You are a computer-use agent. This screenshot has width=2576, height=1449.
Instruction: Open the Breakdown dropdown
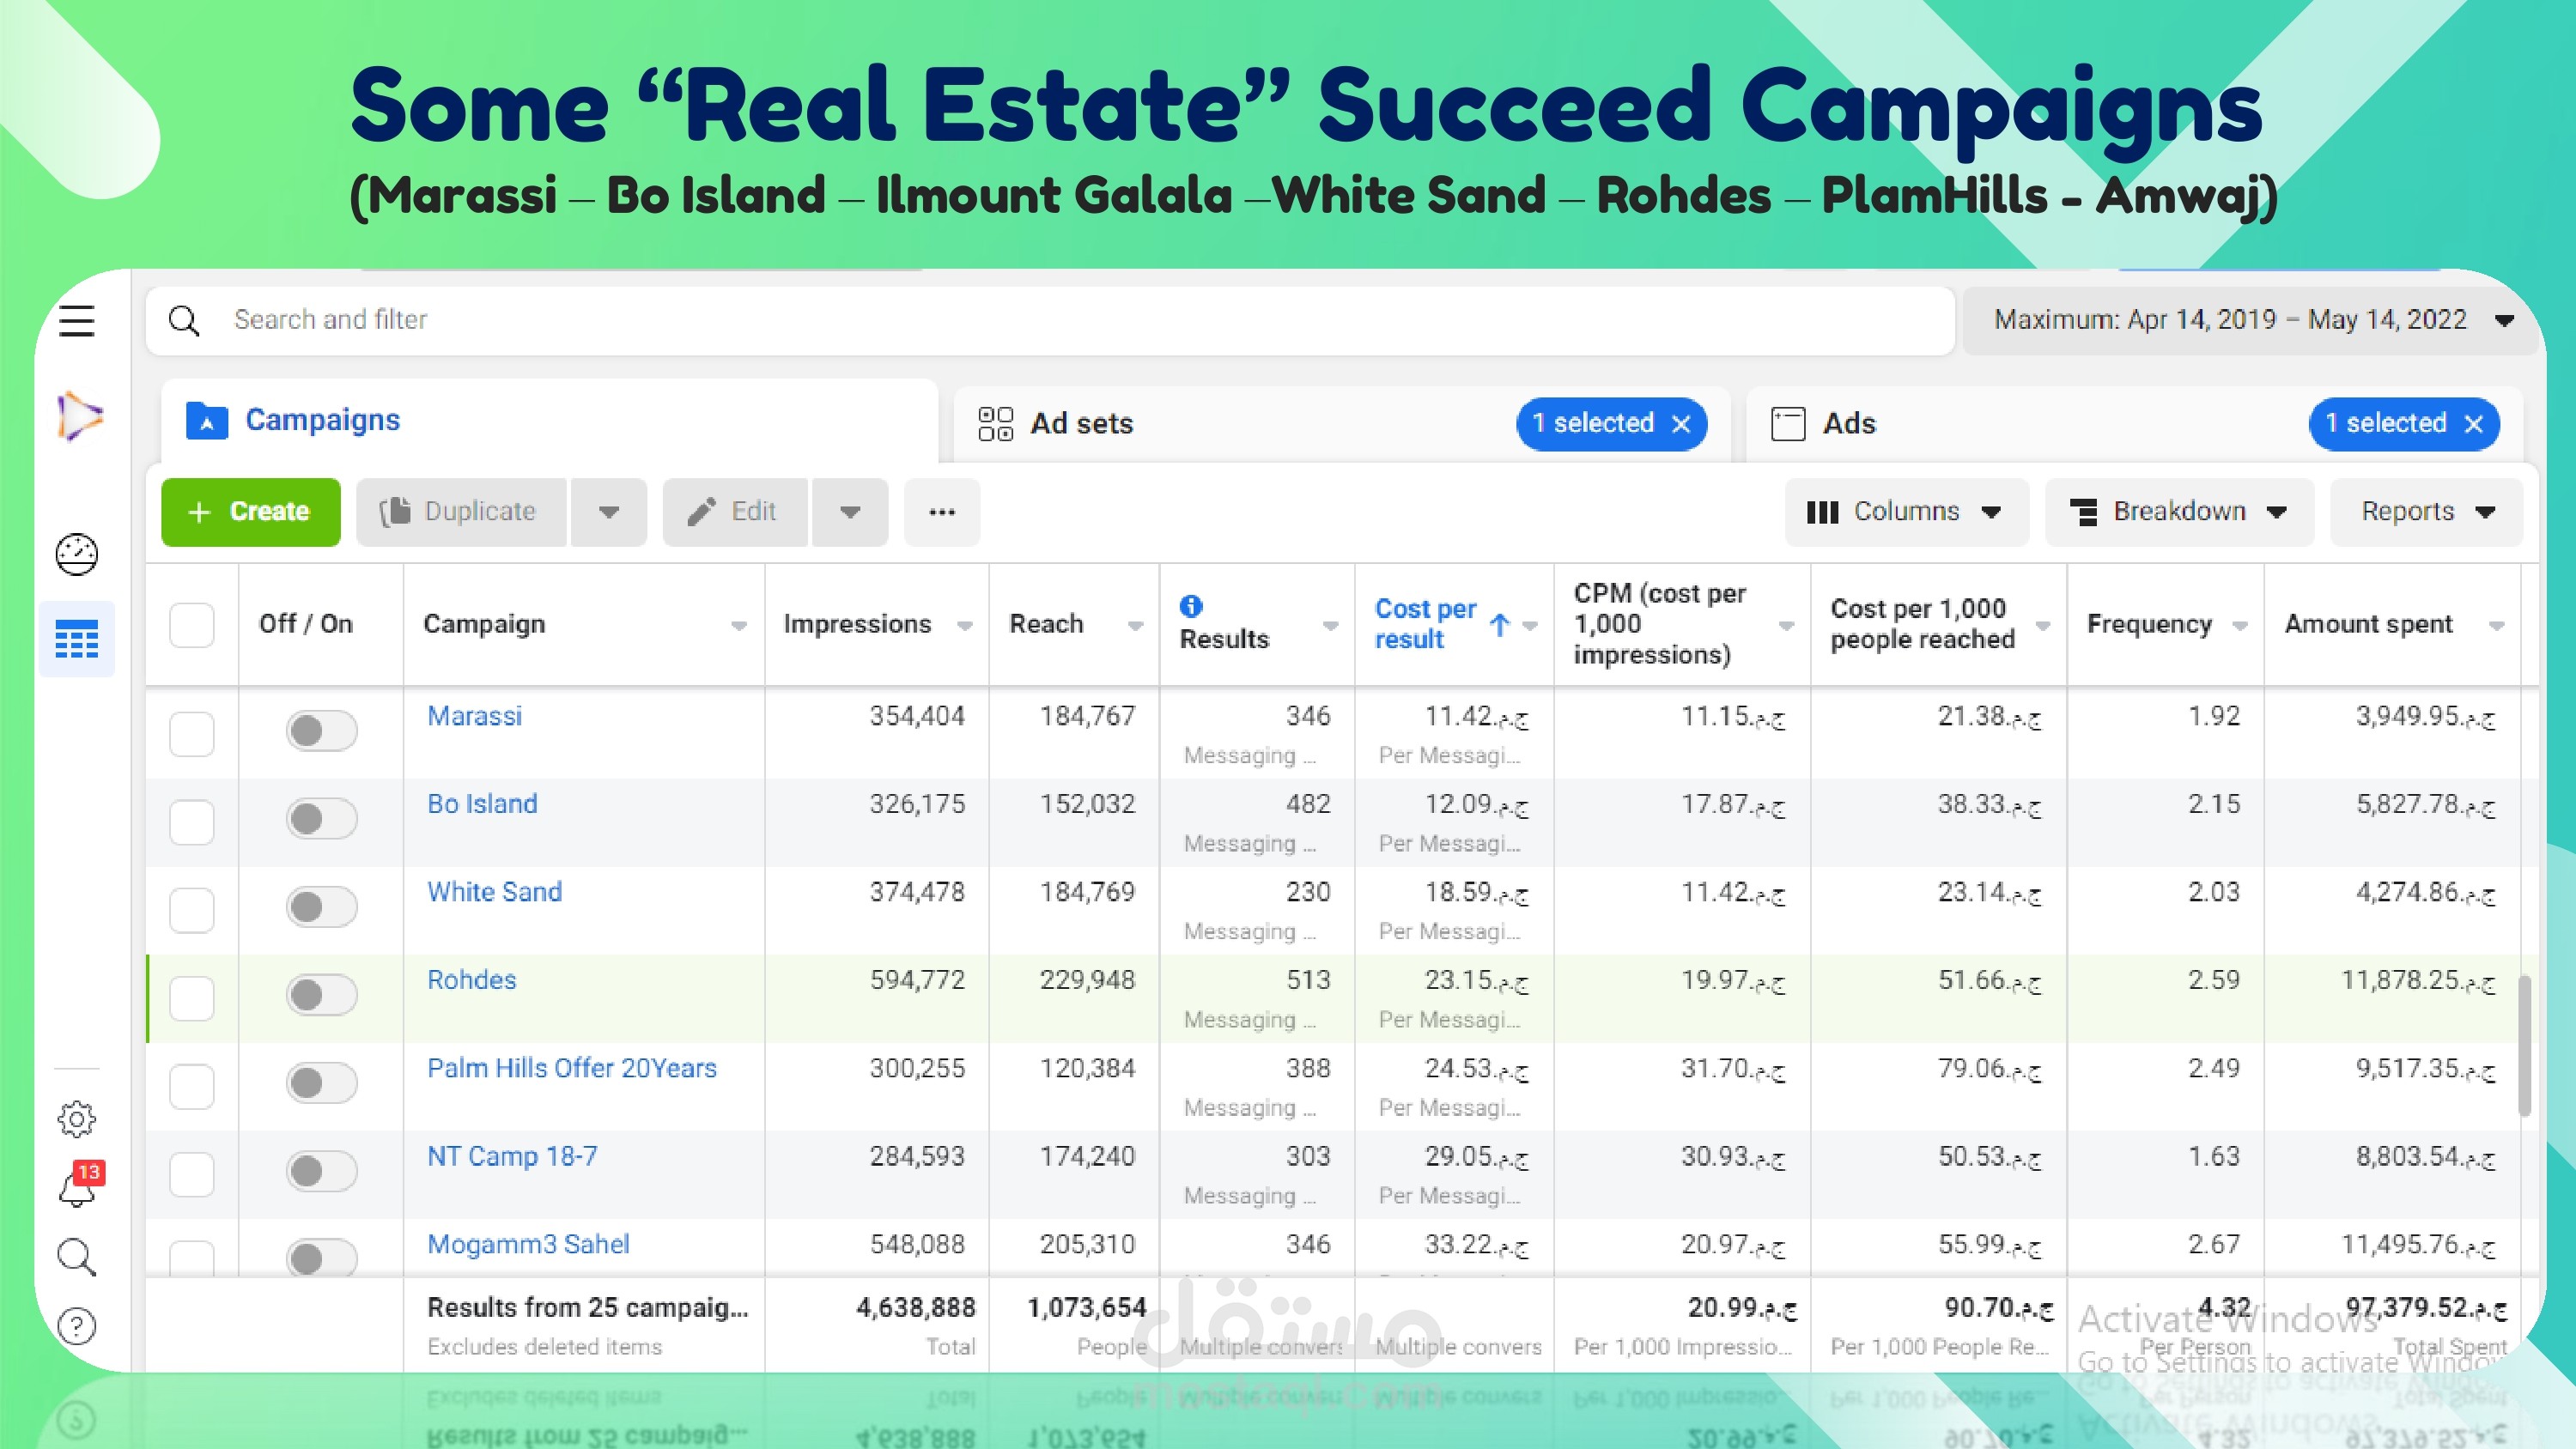pyautogui.click(x=2179, y=512)
